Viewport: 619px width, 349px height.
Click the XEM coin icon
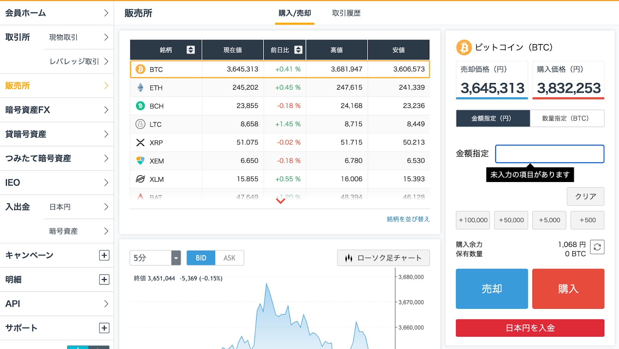(x=140, y=160)
